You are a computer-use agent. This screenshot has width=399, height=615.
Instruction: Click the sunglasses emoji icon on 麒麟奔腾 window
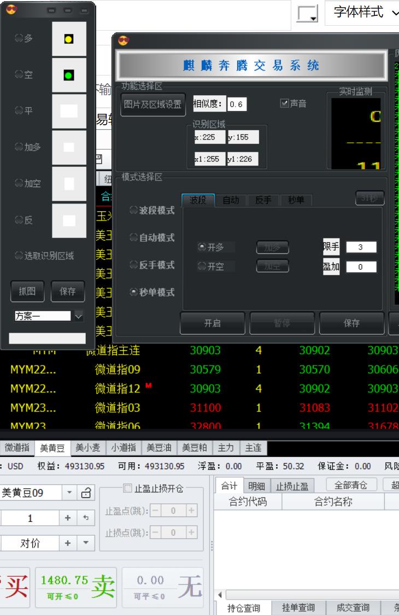pyautogui.click(x=123, y=41)
